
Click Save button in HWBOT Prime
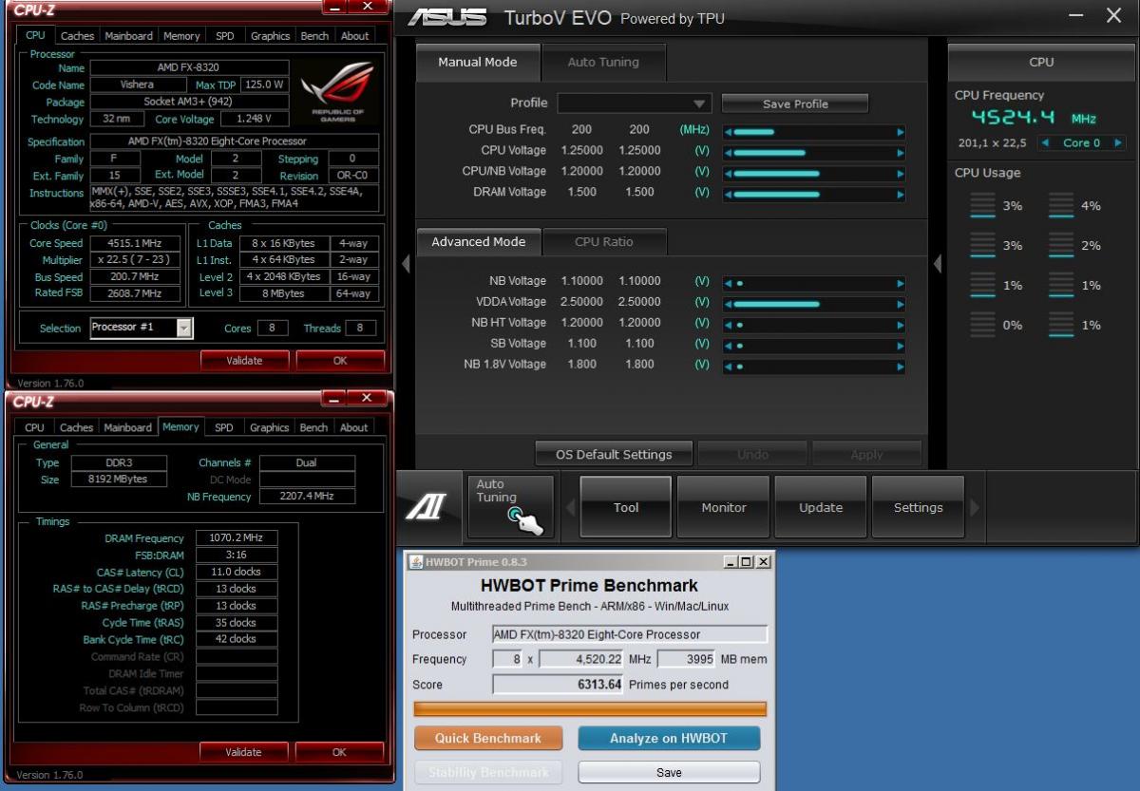[x=669, y=772]
